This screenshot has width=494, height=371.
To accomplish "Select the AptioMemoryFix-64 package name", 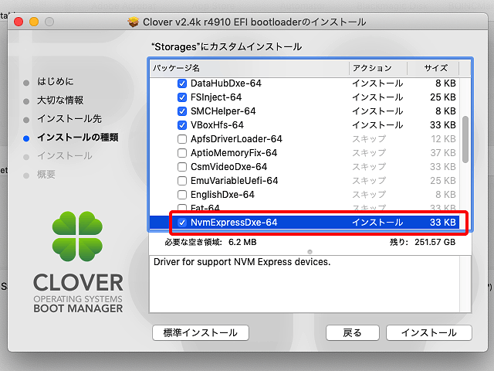I will 234,153.
